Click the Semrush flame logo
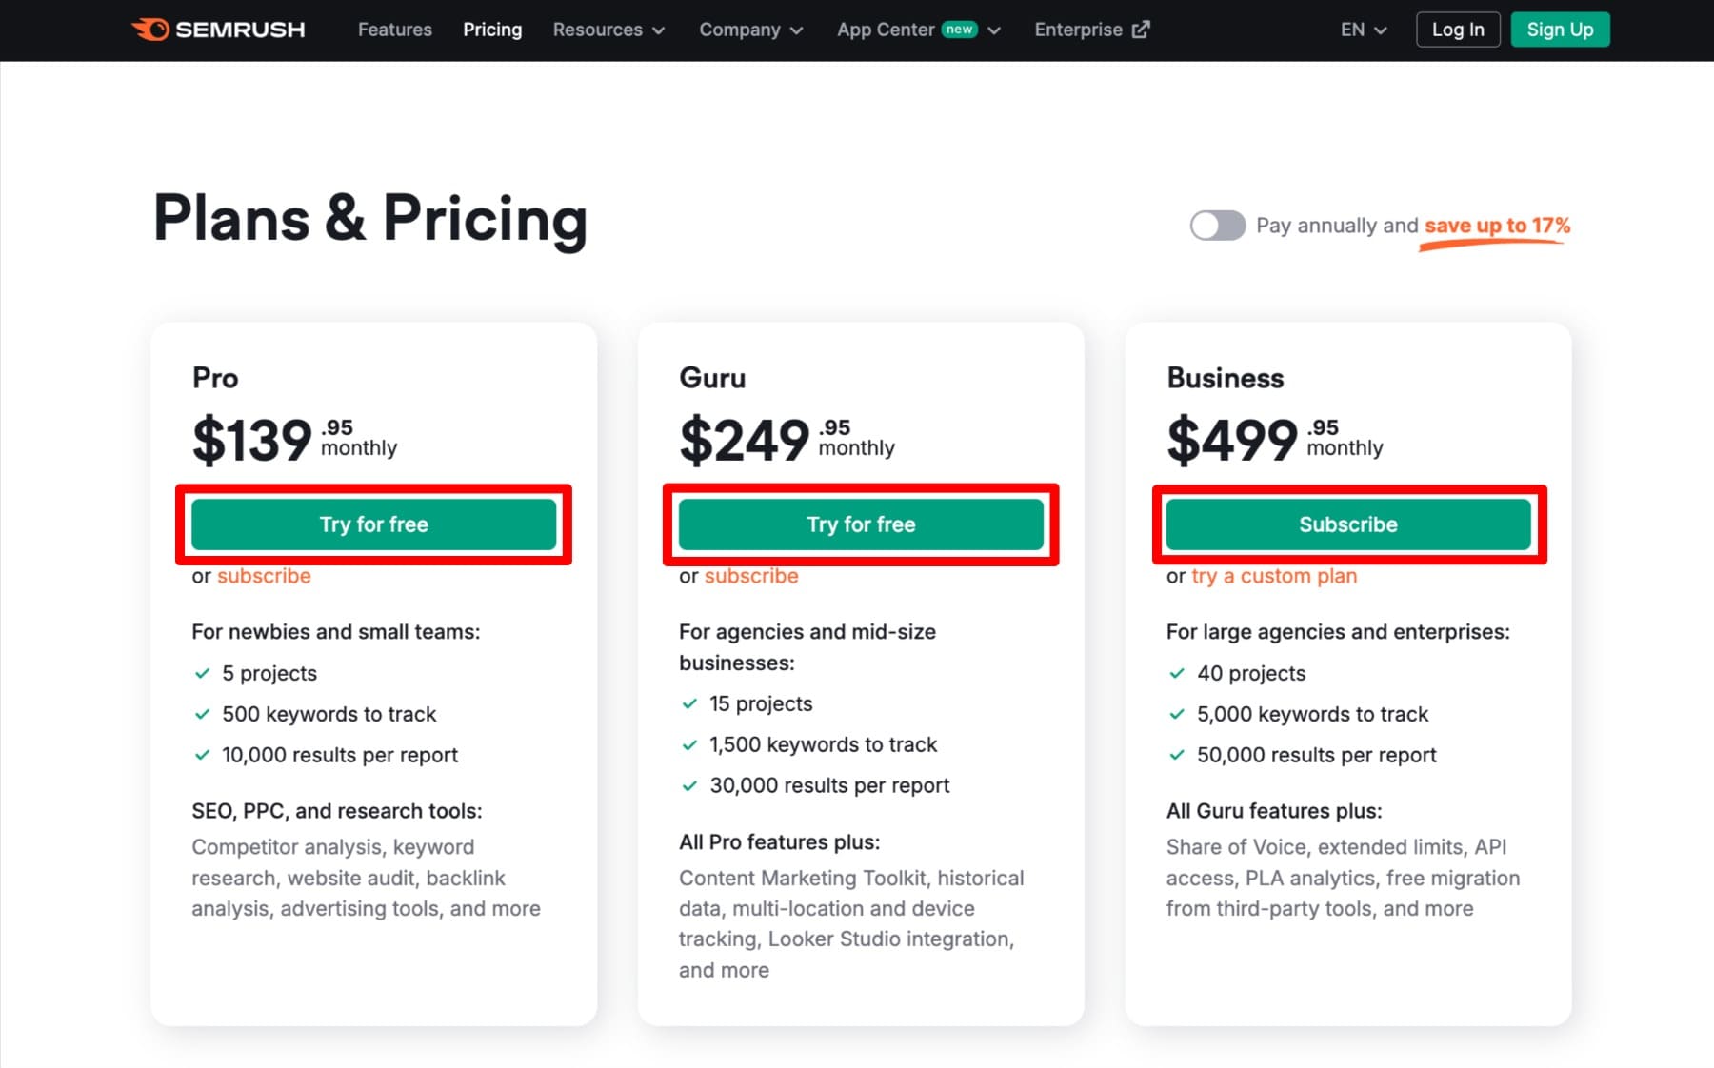The width and height of the screenshot is (1714, 1068). (150, 30)
